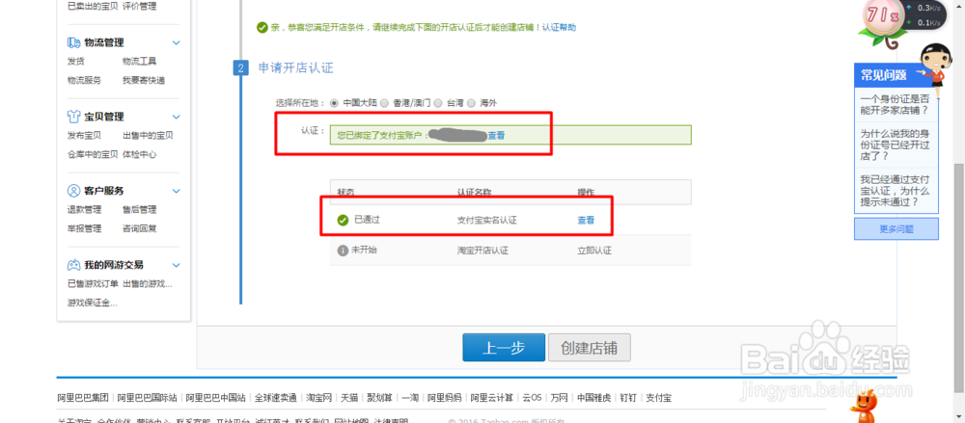Screen dimensions: 965x423
Task: Click the 我的网游交易 gamepad icon
Action: [x=74, y=265]
